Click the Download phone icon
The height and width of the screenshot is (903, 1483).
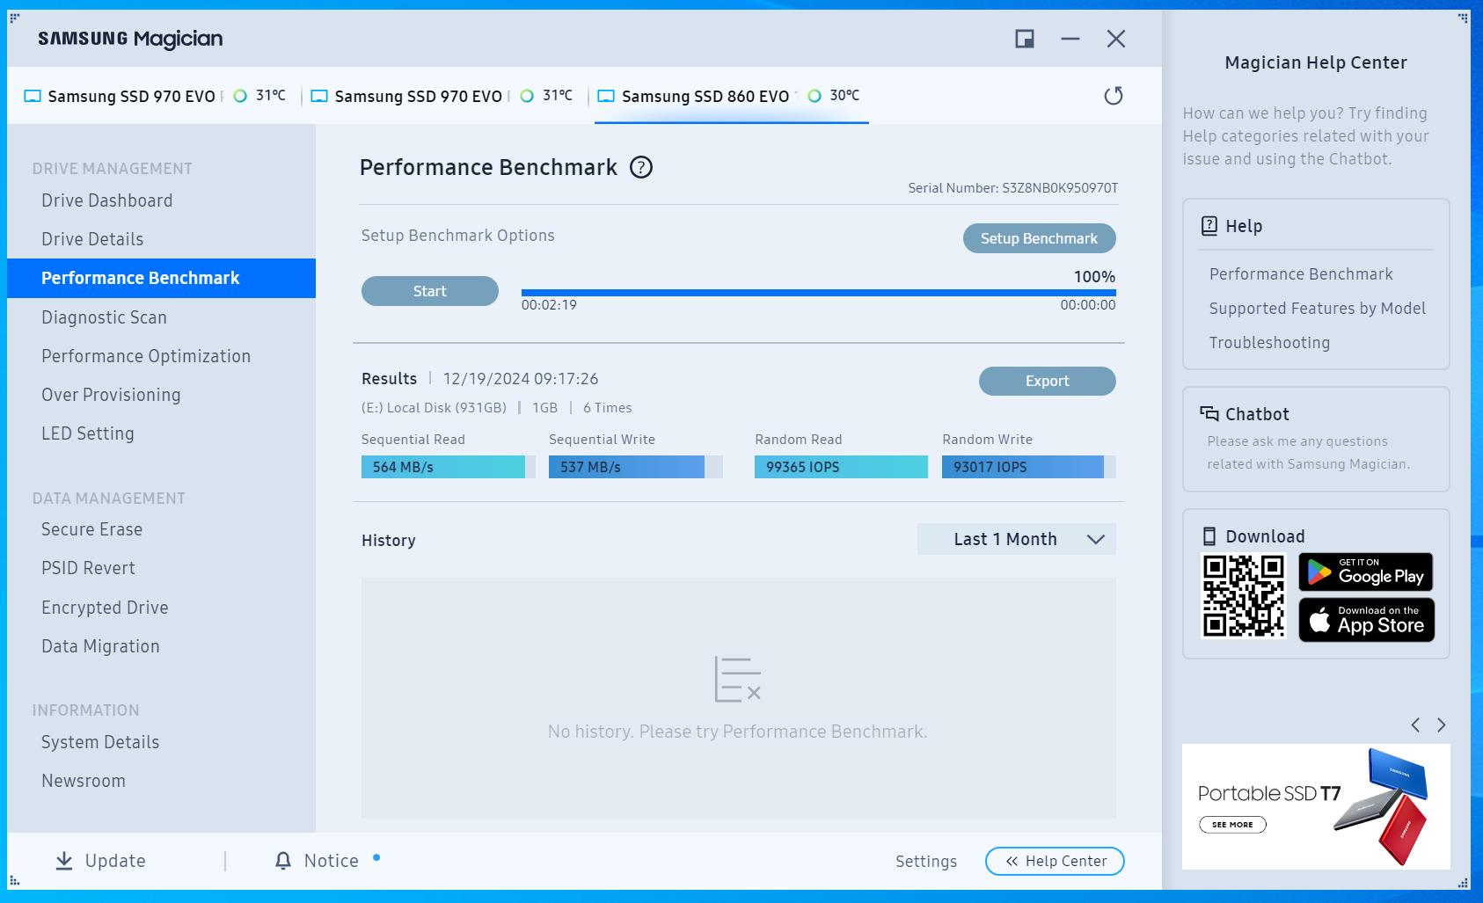[1209, 536]
